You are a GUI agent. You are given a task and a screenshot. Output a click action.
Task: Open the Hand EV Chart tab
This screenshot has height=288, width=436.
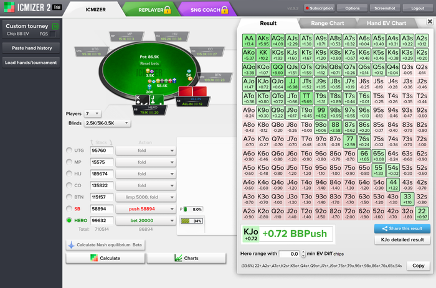[387, 24]
